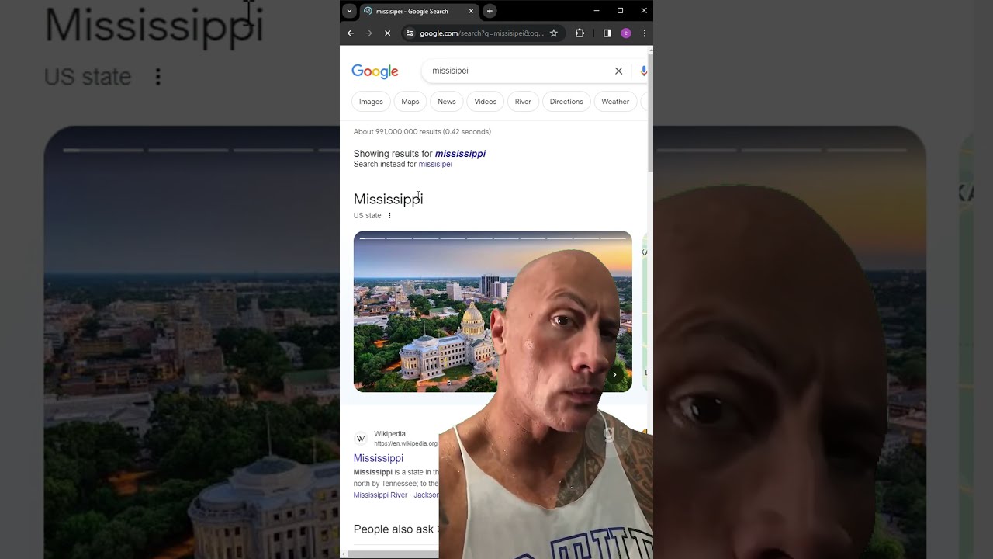
Task: Go back using the browser back arrow
Action: (351, 33)
